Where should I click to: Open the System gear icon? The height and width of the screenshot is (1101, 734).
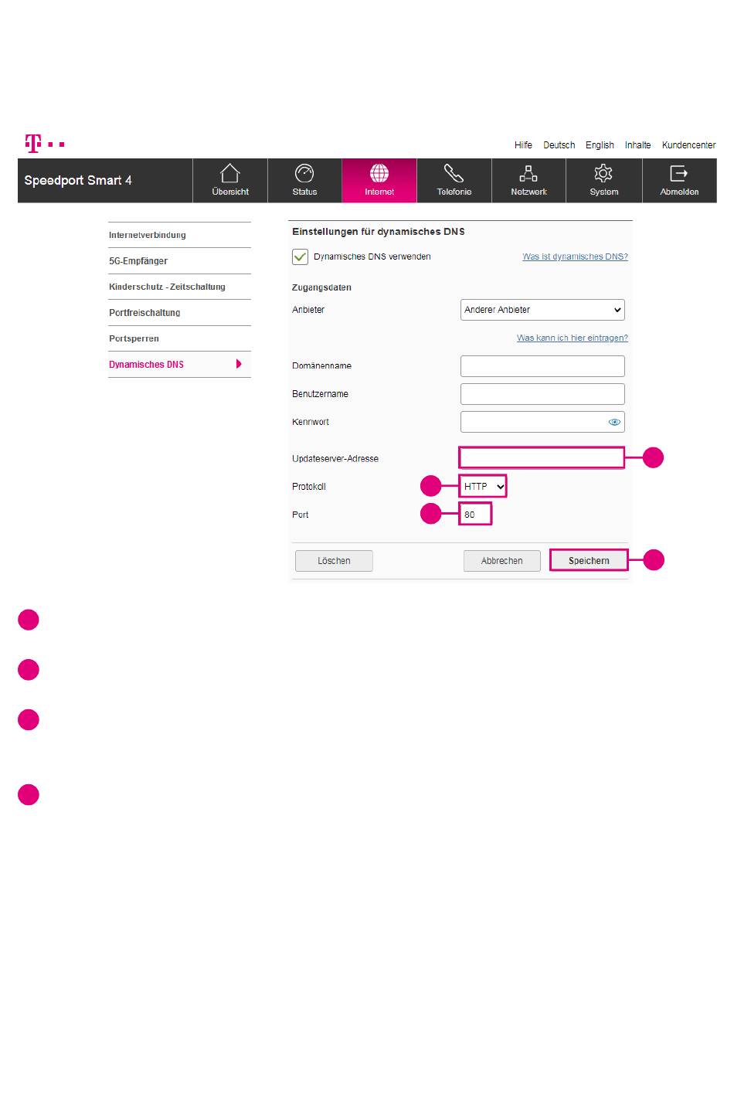point(603,174)
